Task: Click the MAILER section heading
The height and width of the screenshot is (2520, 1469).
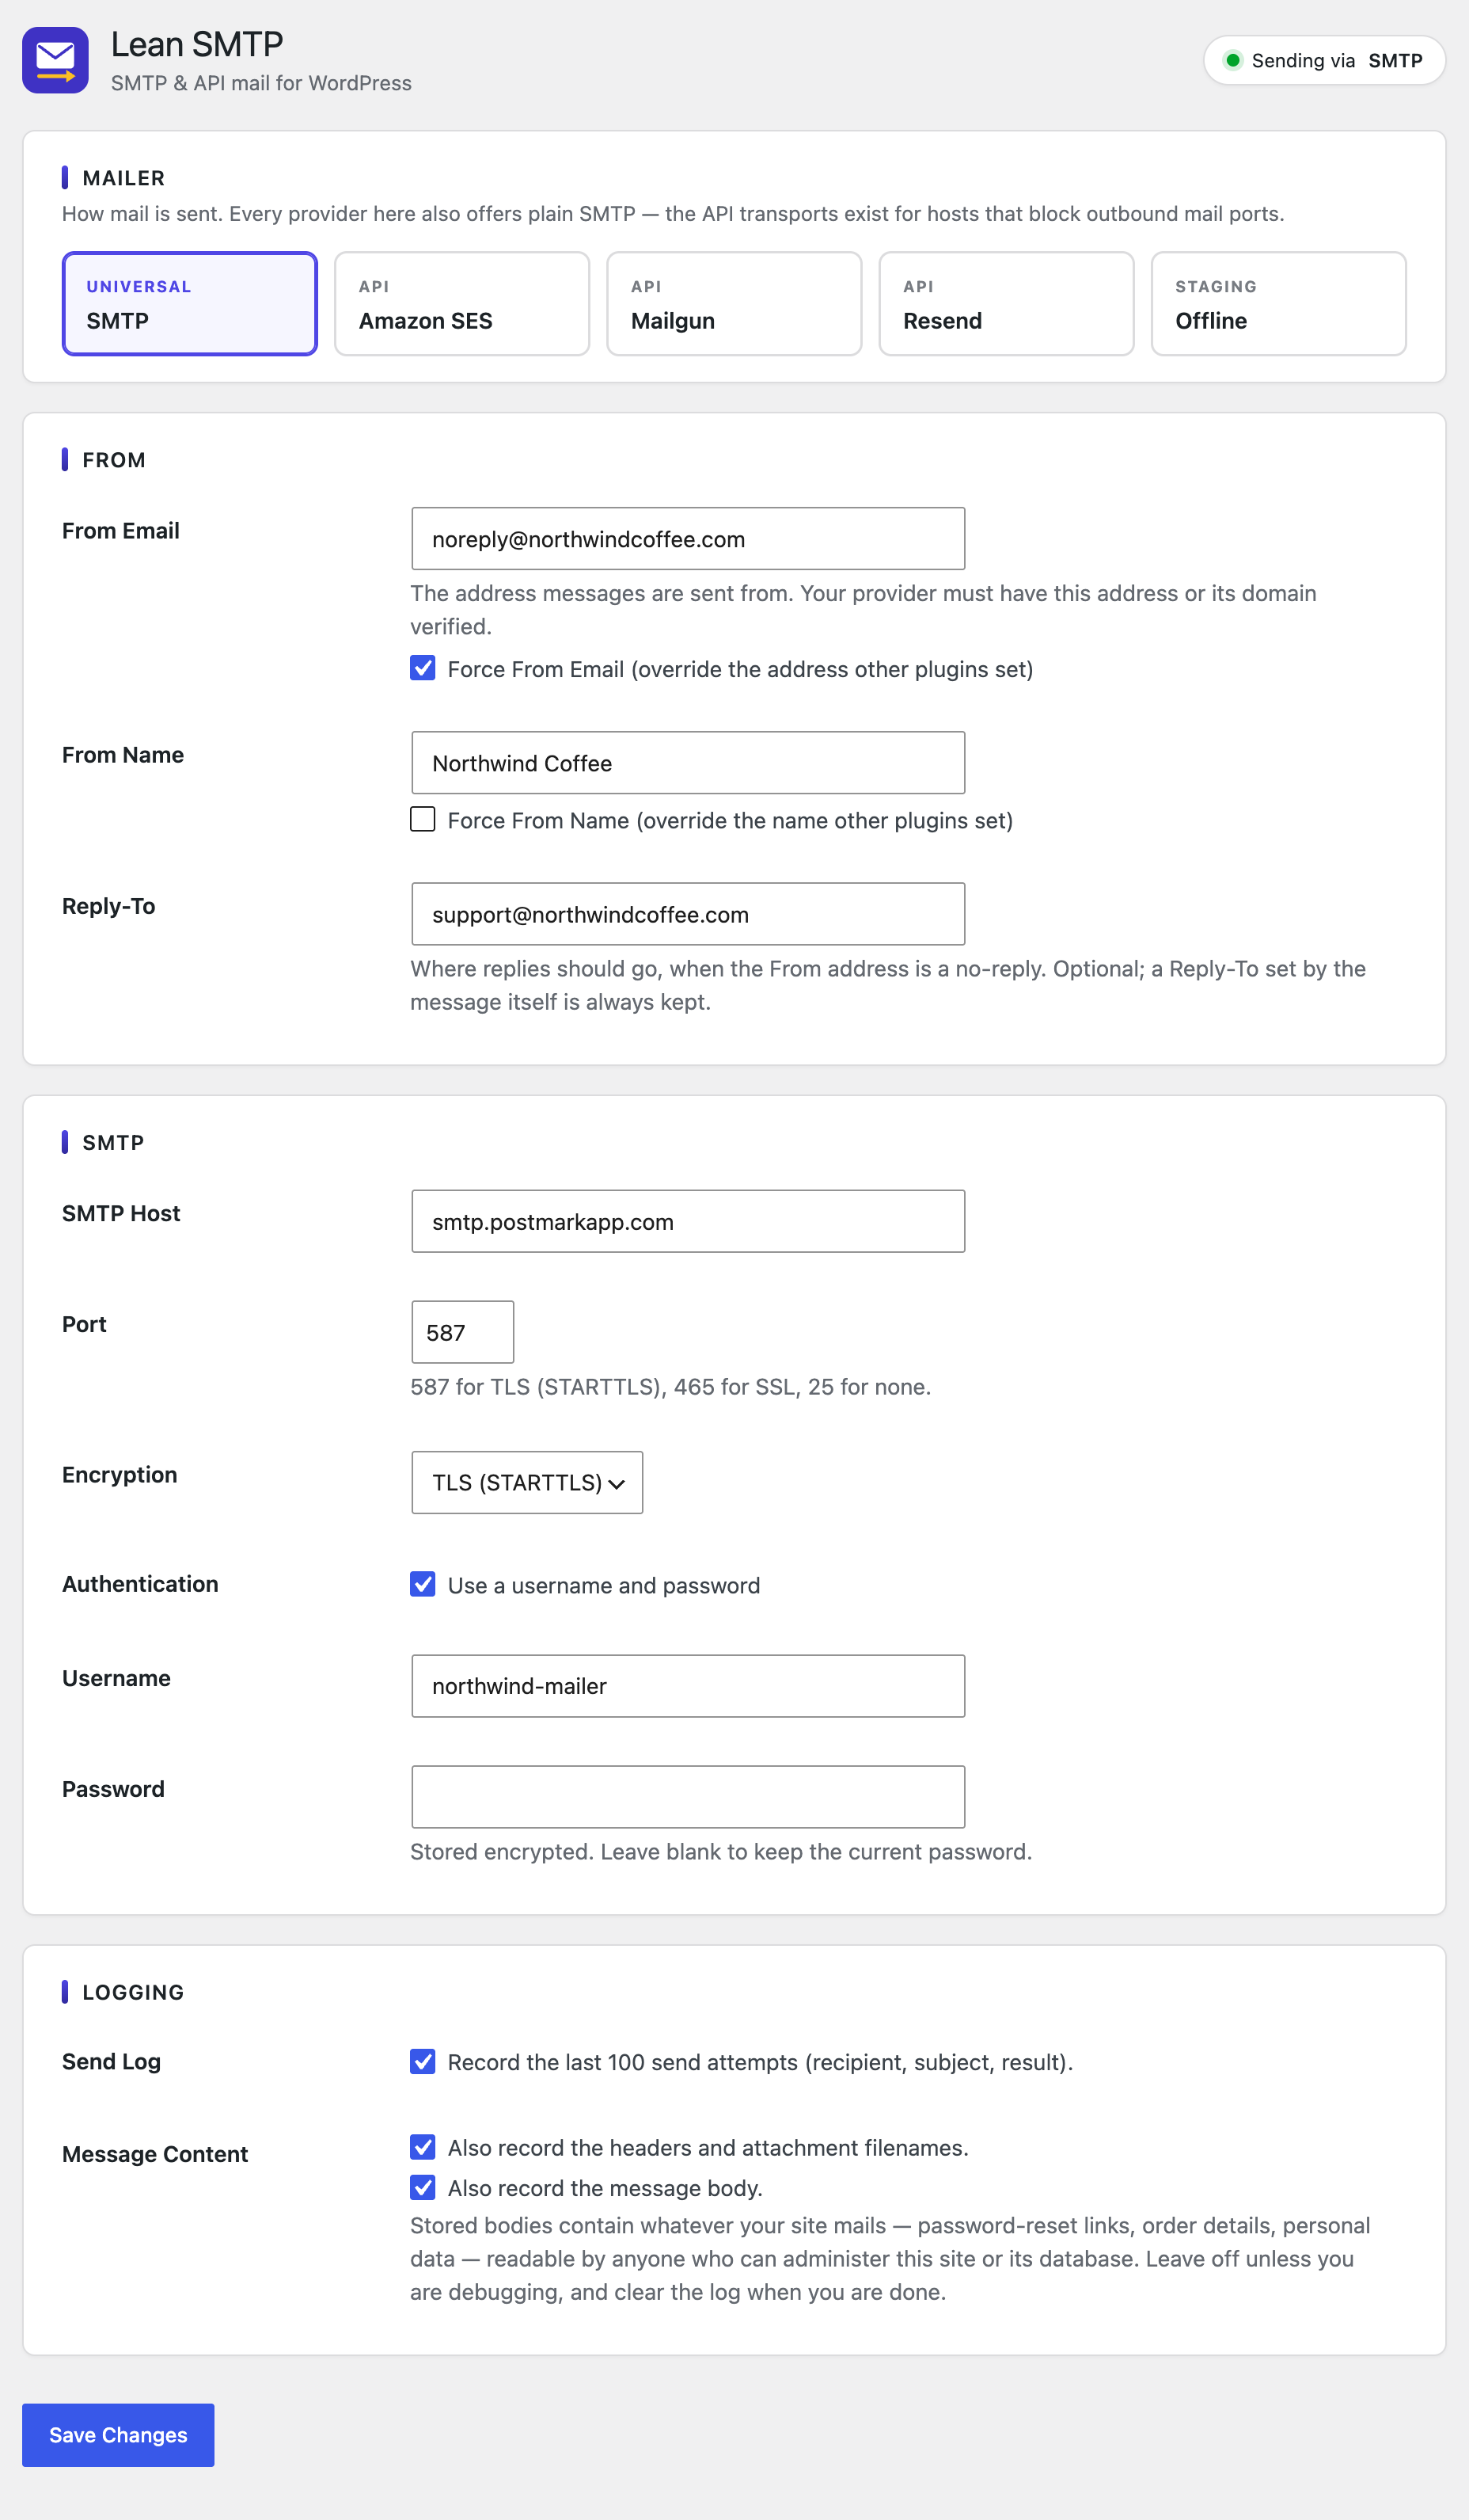Action: pyautogui.click(x=124, y=178)
